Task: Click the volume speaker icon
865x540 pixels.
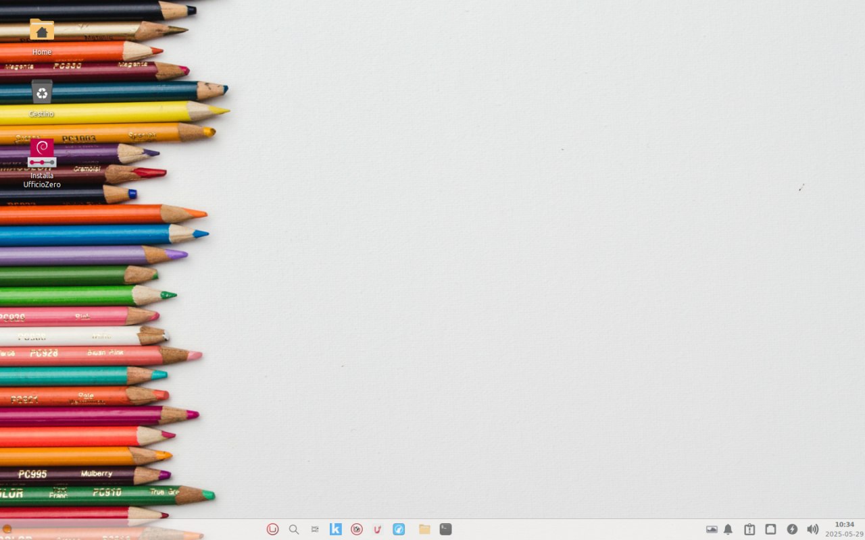Action: 812,529
